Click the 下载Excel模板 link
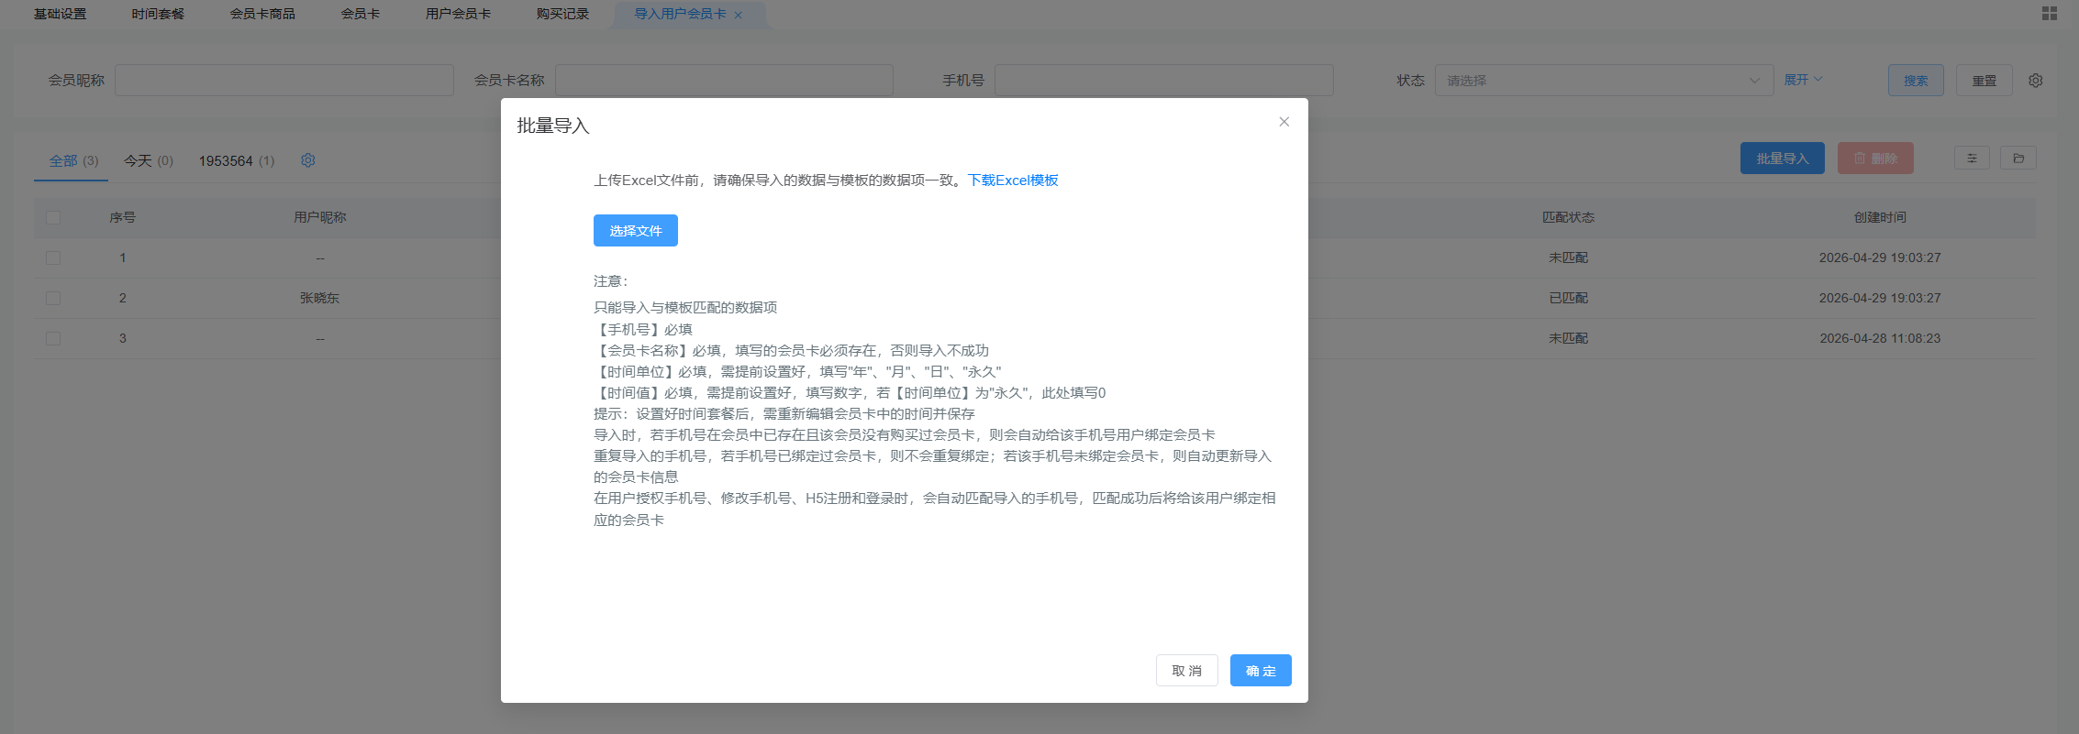Viewport: 2079px width, 734px height. pyautogui.click(x=1013, y=181)
